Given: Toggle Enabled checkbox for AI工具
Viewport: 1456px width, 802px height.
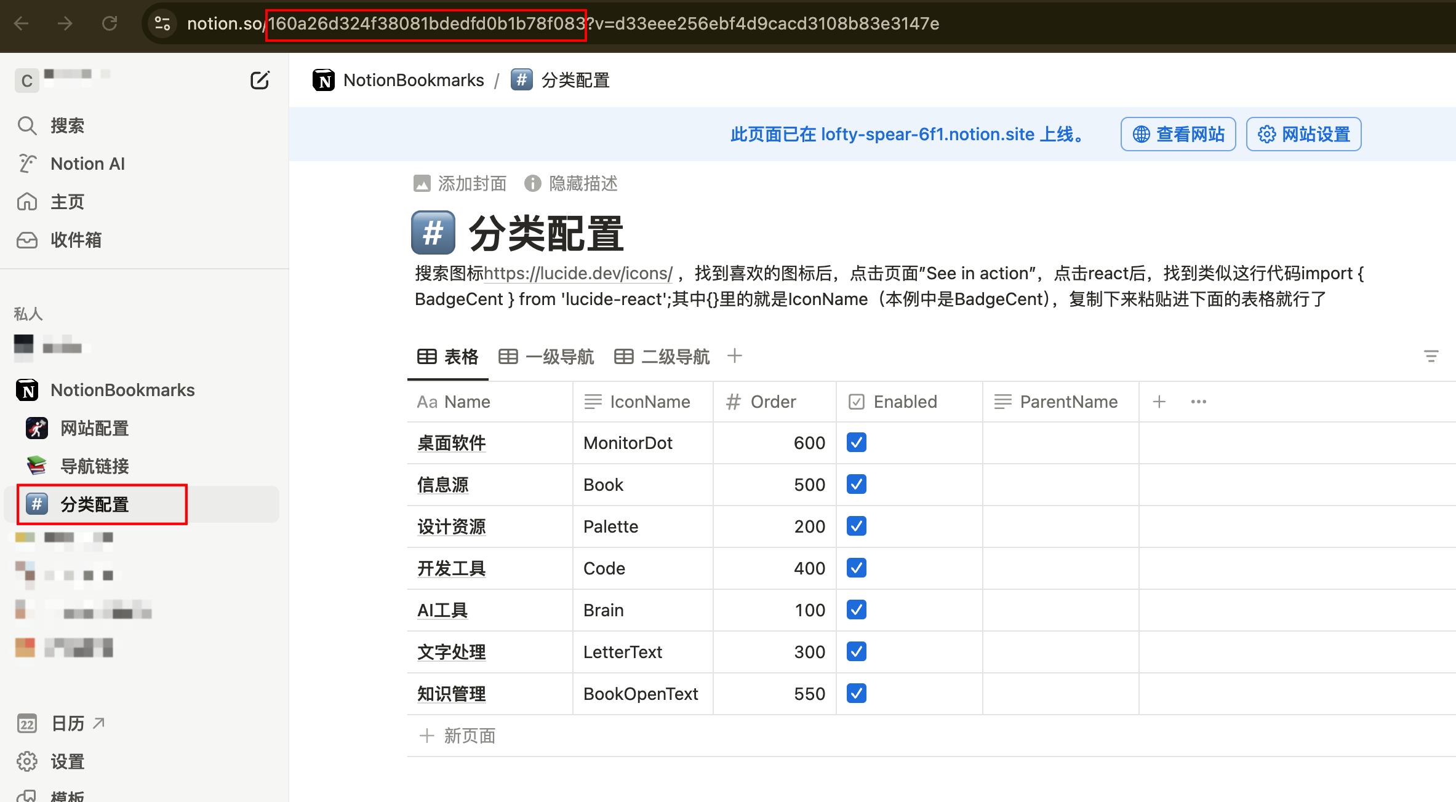Looking at the screenshot, I should 857,609.
